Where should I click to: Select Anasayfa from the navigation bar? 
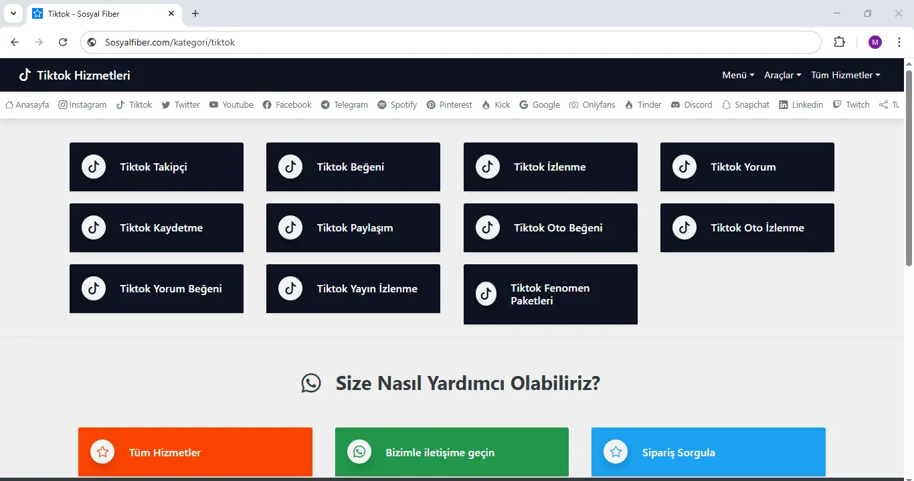tap(27, 104)
